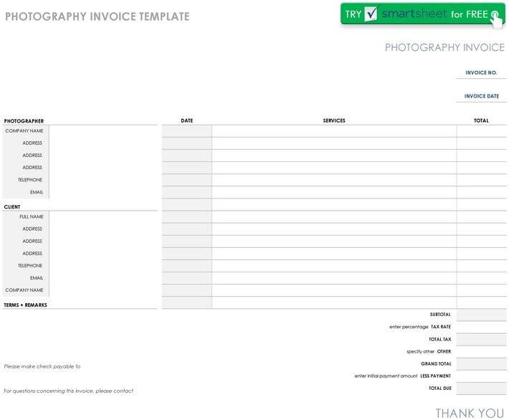Click the TAX RATE value cell
Screen dimensions: 509x420
(x=482, y=327)
